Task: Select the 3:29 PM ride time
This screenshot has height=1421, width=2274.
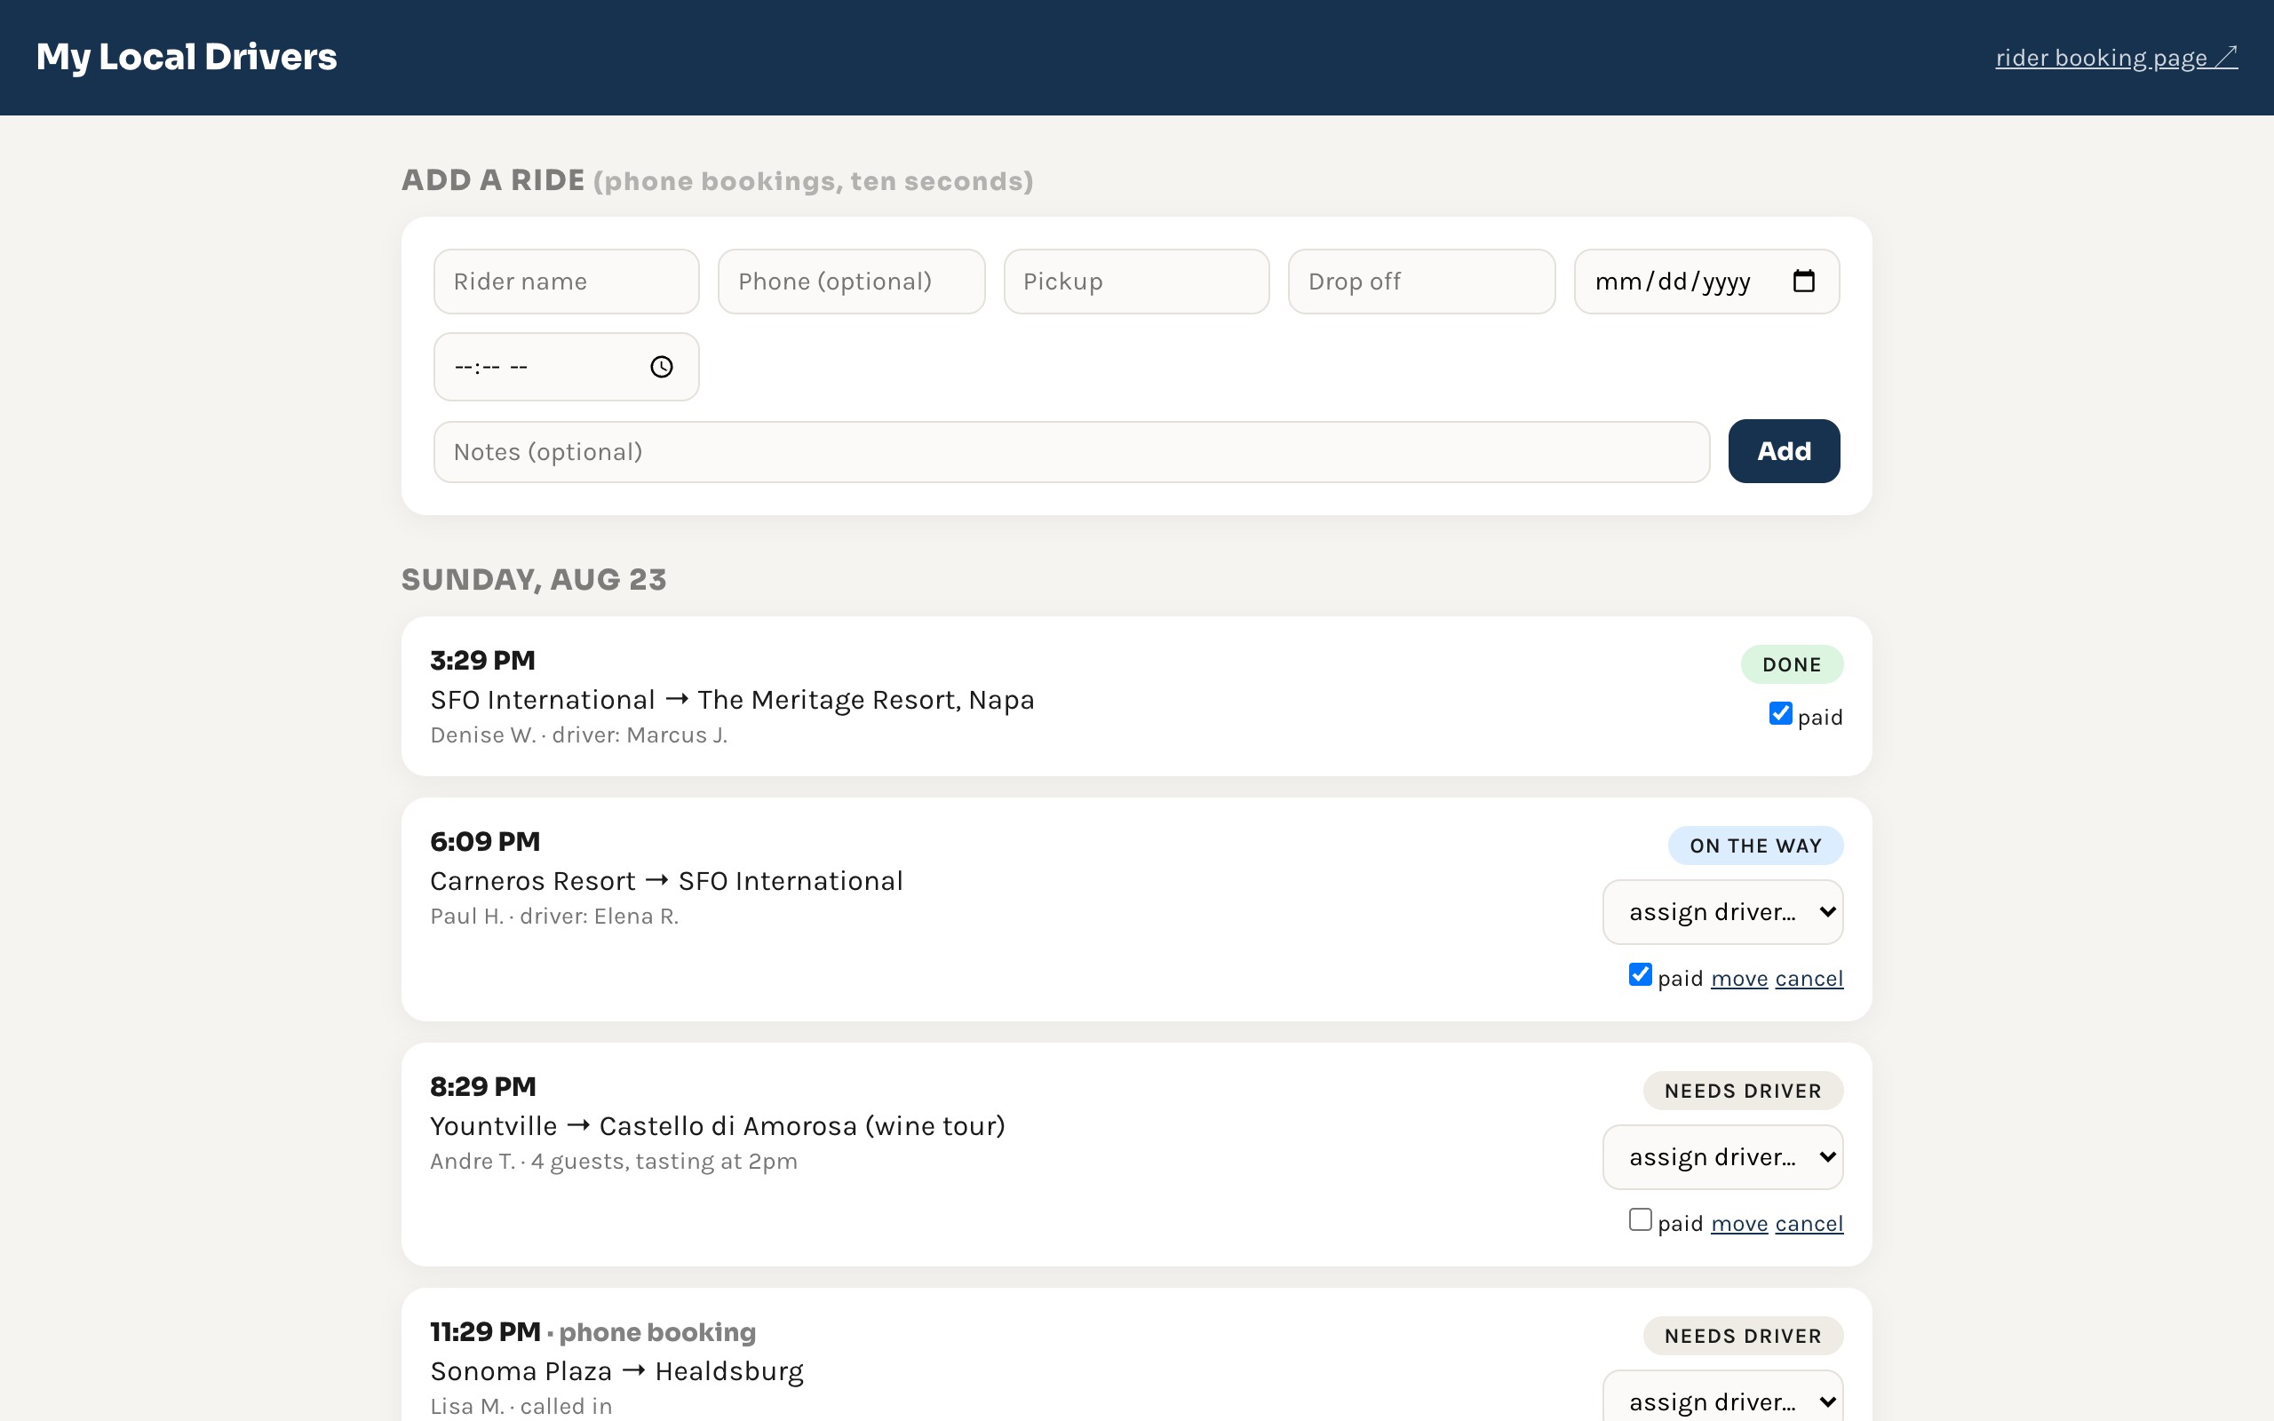Action: (x=483, y=661)
